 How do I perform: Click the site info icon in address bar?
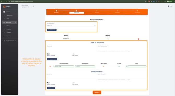[9, 1]
